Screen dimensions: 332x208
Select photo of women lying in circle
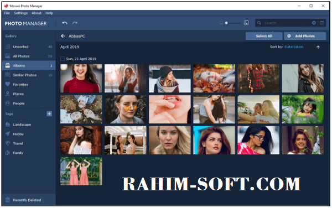(x=81, y=109)
